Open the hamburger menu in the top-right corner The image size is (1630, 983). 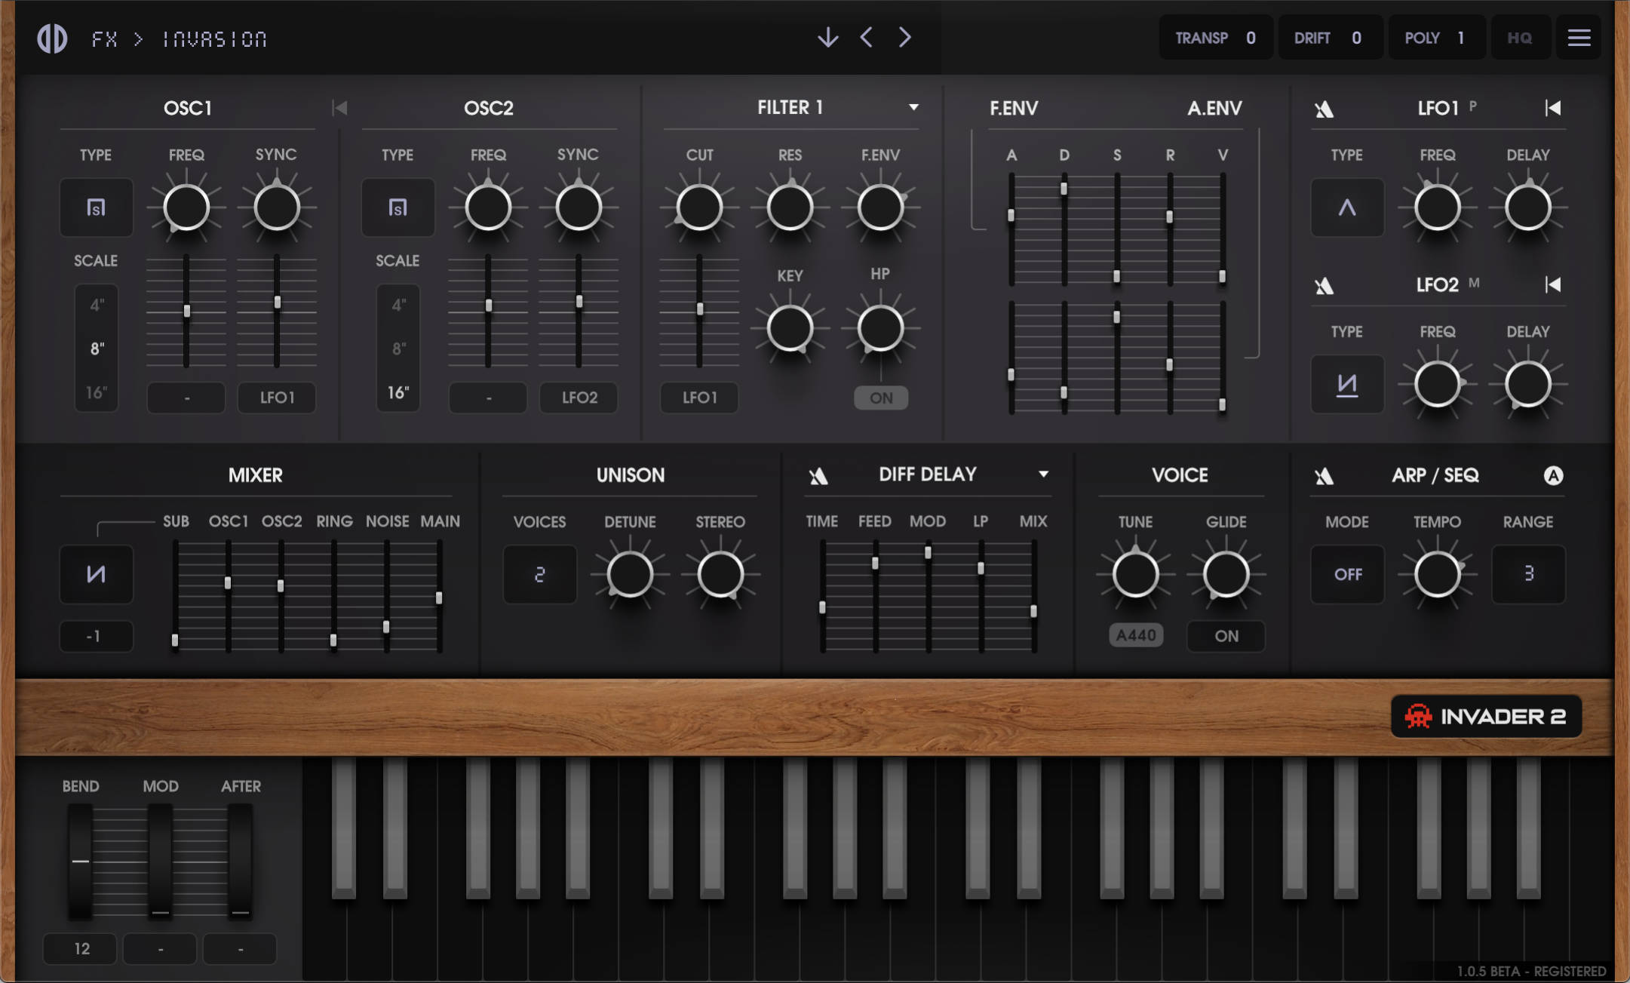click(x=1580, y=37)
